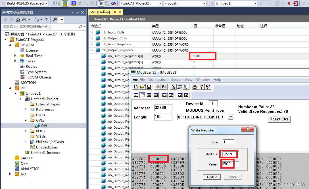Open the Build 4024.25 version dropdown
The width and height of the screenshot is (309, 189).
tap(46, 3)
